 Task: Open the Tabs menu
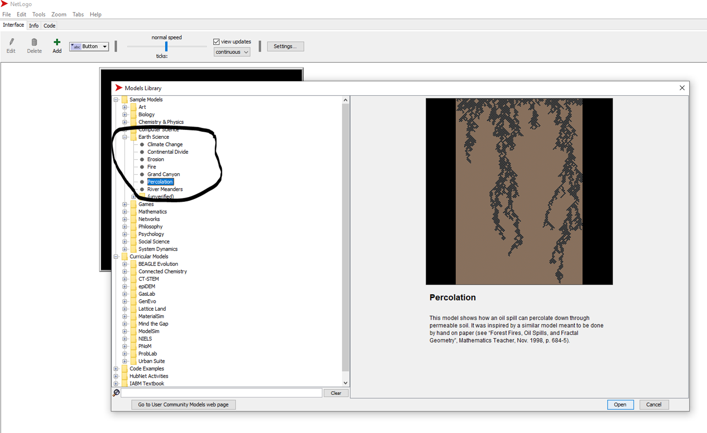[78, 14]
